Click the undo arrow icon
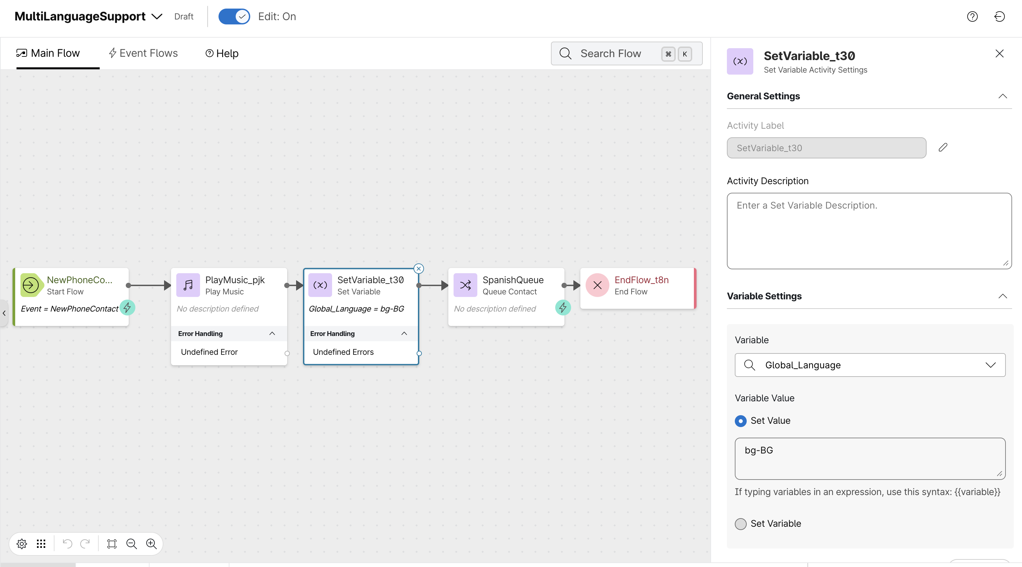This screenshot has height=567, width=1022. (67, 544)
